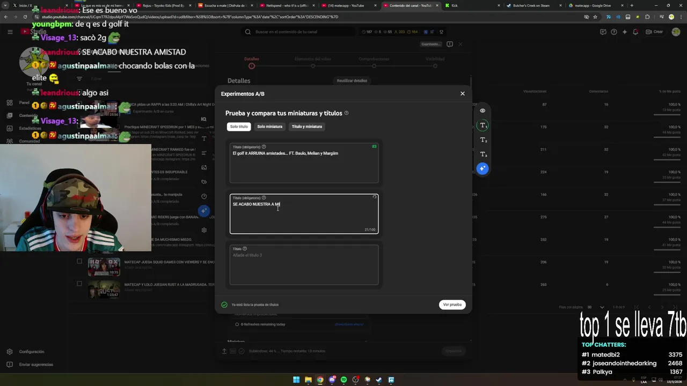Select the Solo miniatura tab
The image size is (687, 386).
(x=269, y=127)
